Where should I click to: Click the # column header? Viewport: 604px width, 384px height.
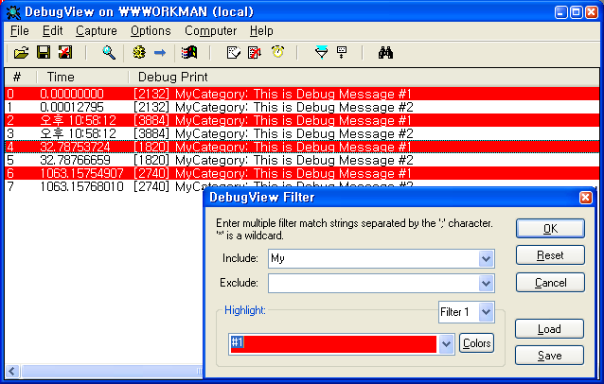21,77
